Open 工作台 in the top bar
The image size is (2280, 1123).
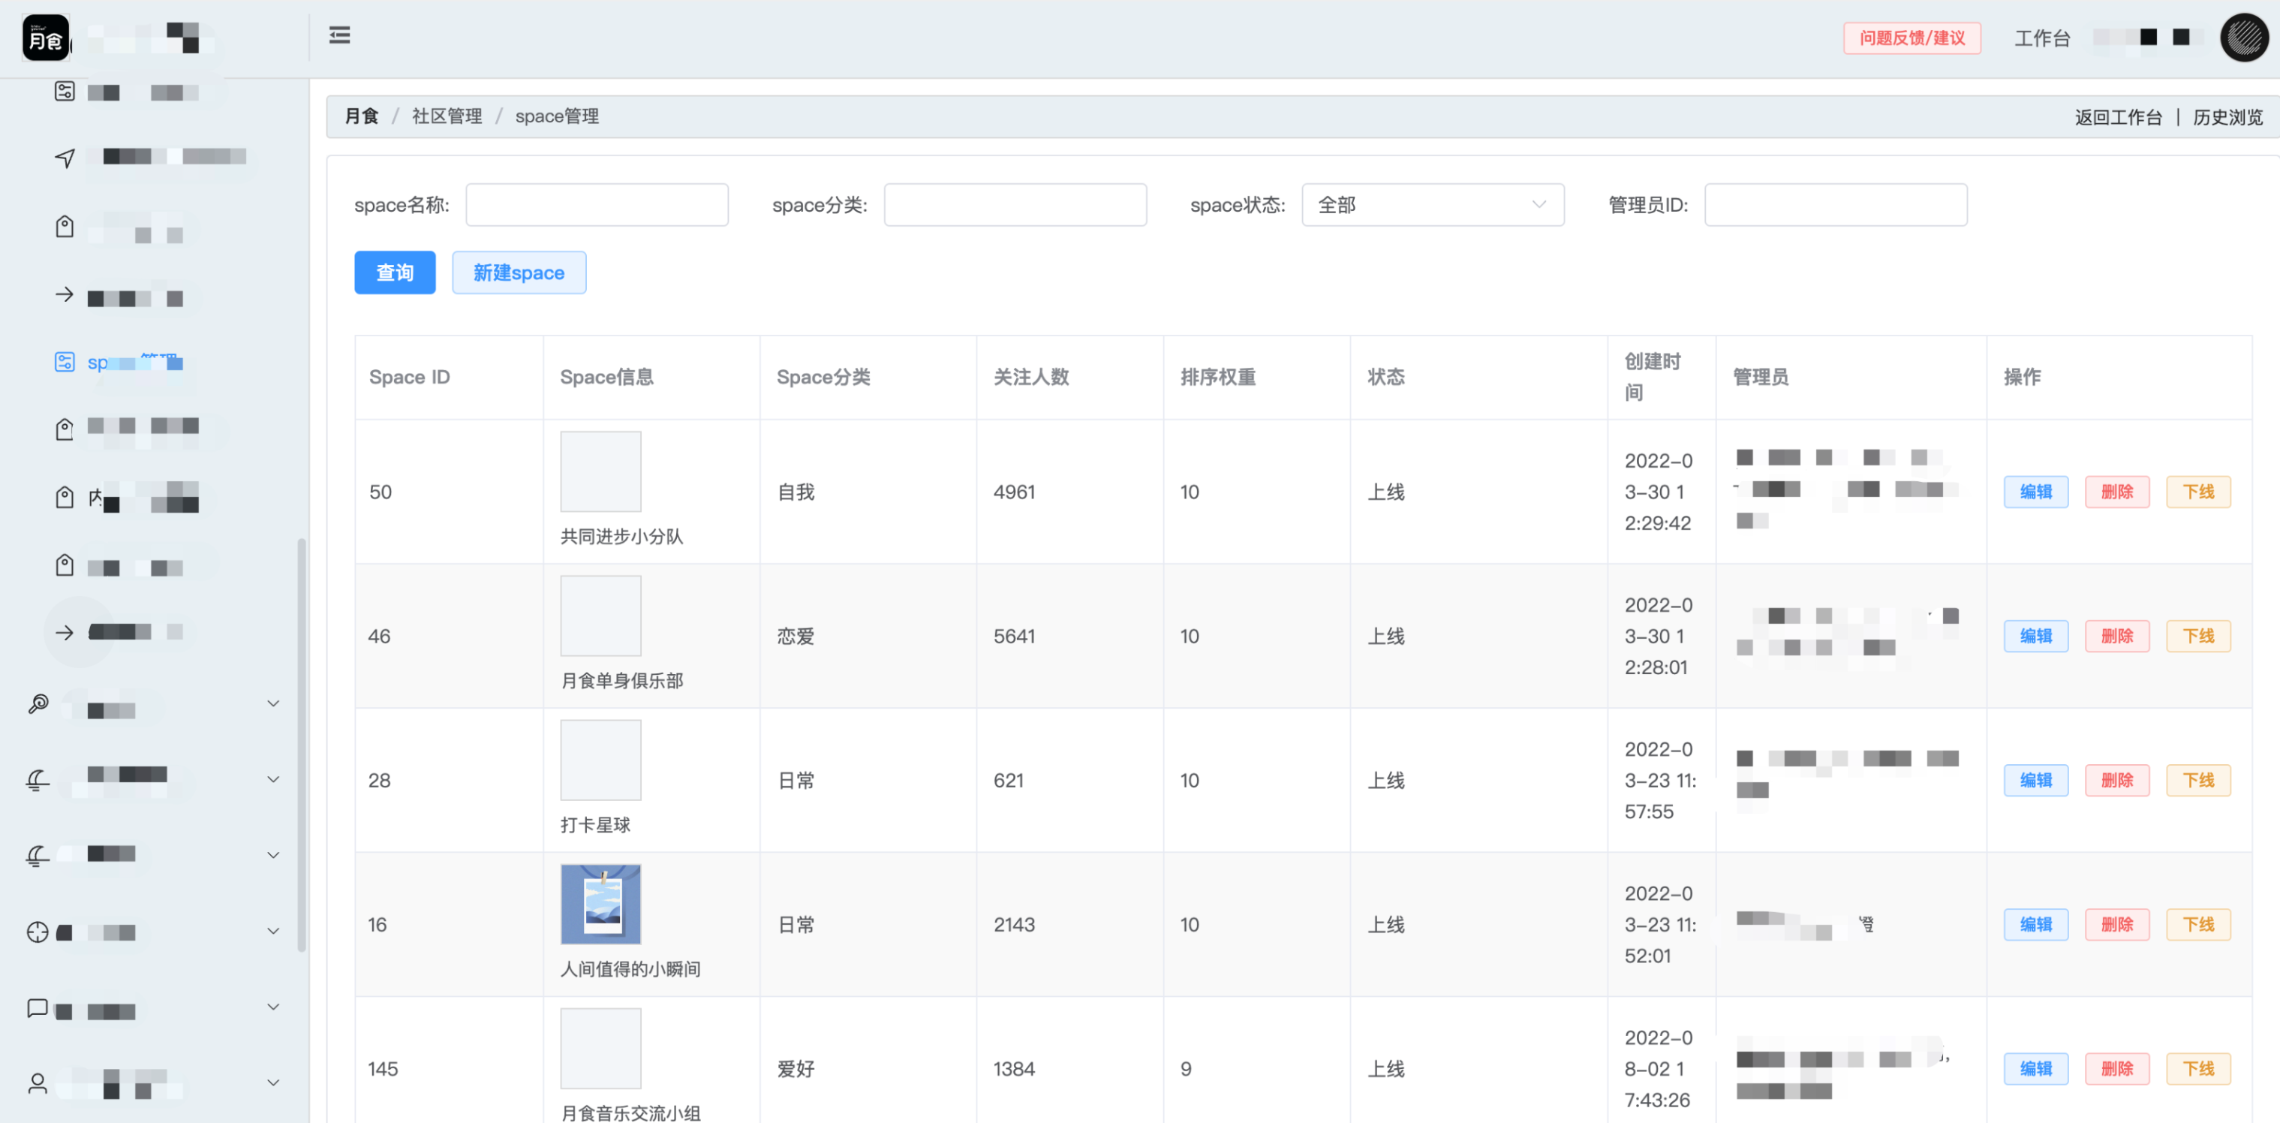point(2042,38)
